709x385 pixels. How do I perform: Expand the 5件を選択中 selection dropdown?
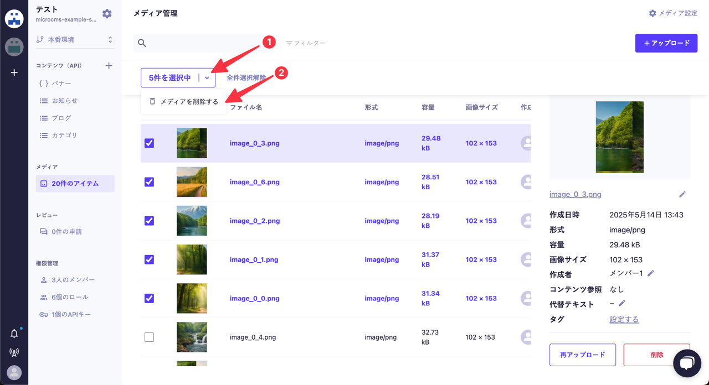point(207,77)
